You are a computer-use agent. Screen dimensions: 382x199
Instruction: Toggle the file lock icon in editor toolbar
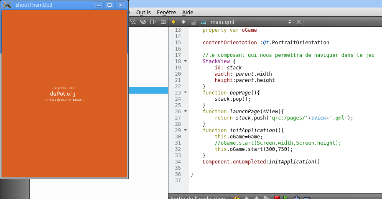point(193,22)
